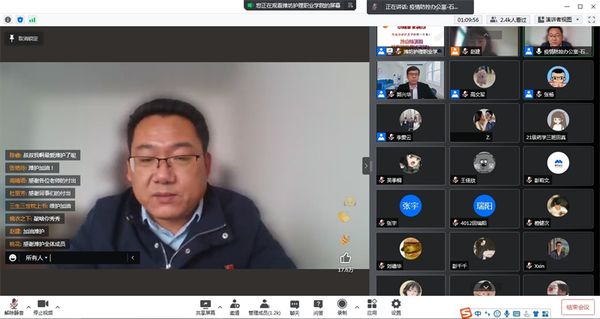Open 管理成员(1.2k) members panel

coord(265,307)
